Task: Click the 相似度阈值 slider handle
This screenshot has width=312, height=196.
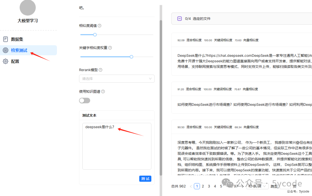Action: (95, 35)
